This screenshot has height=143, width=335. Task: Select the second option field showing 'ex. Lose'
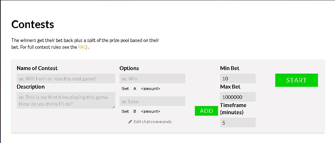click(x=152, y=101)
